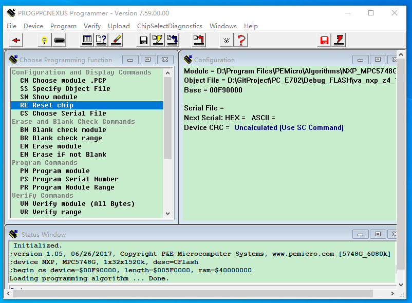Click the document-with-question-mark toolbar icon

click(x=100, y=40)
